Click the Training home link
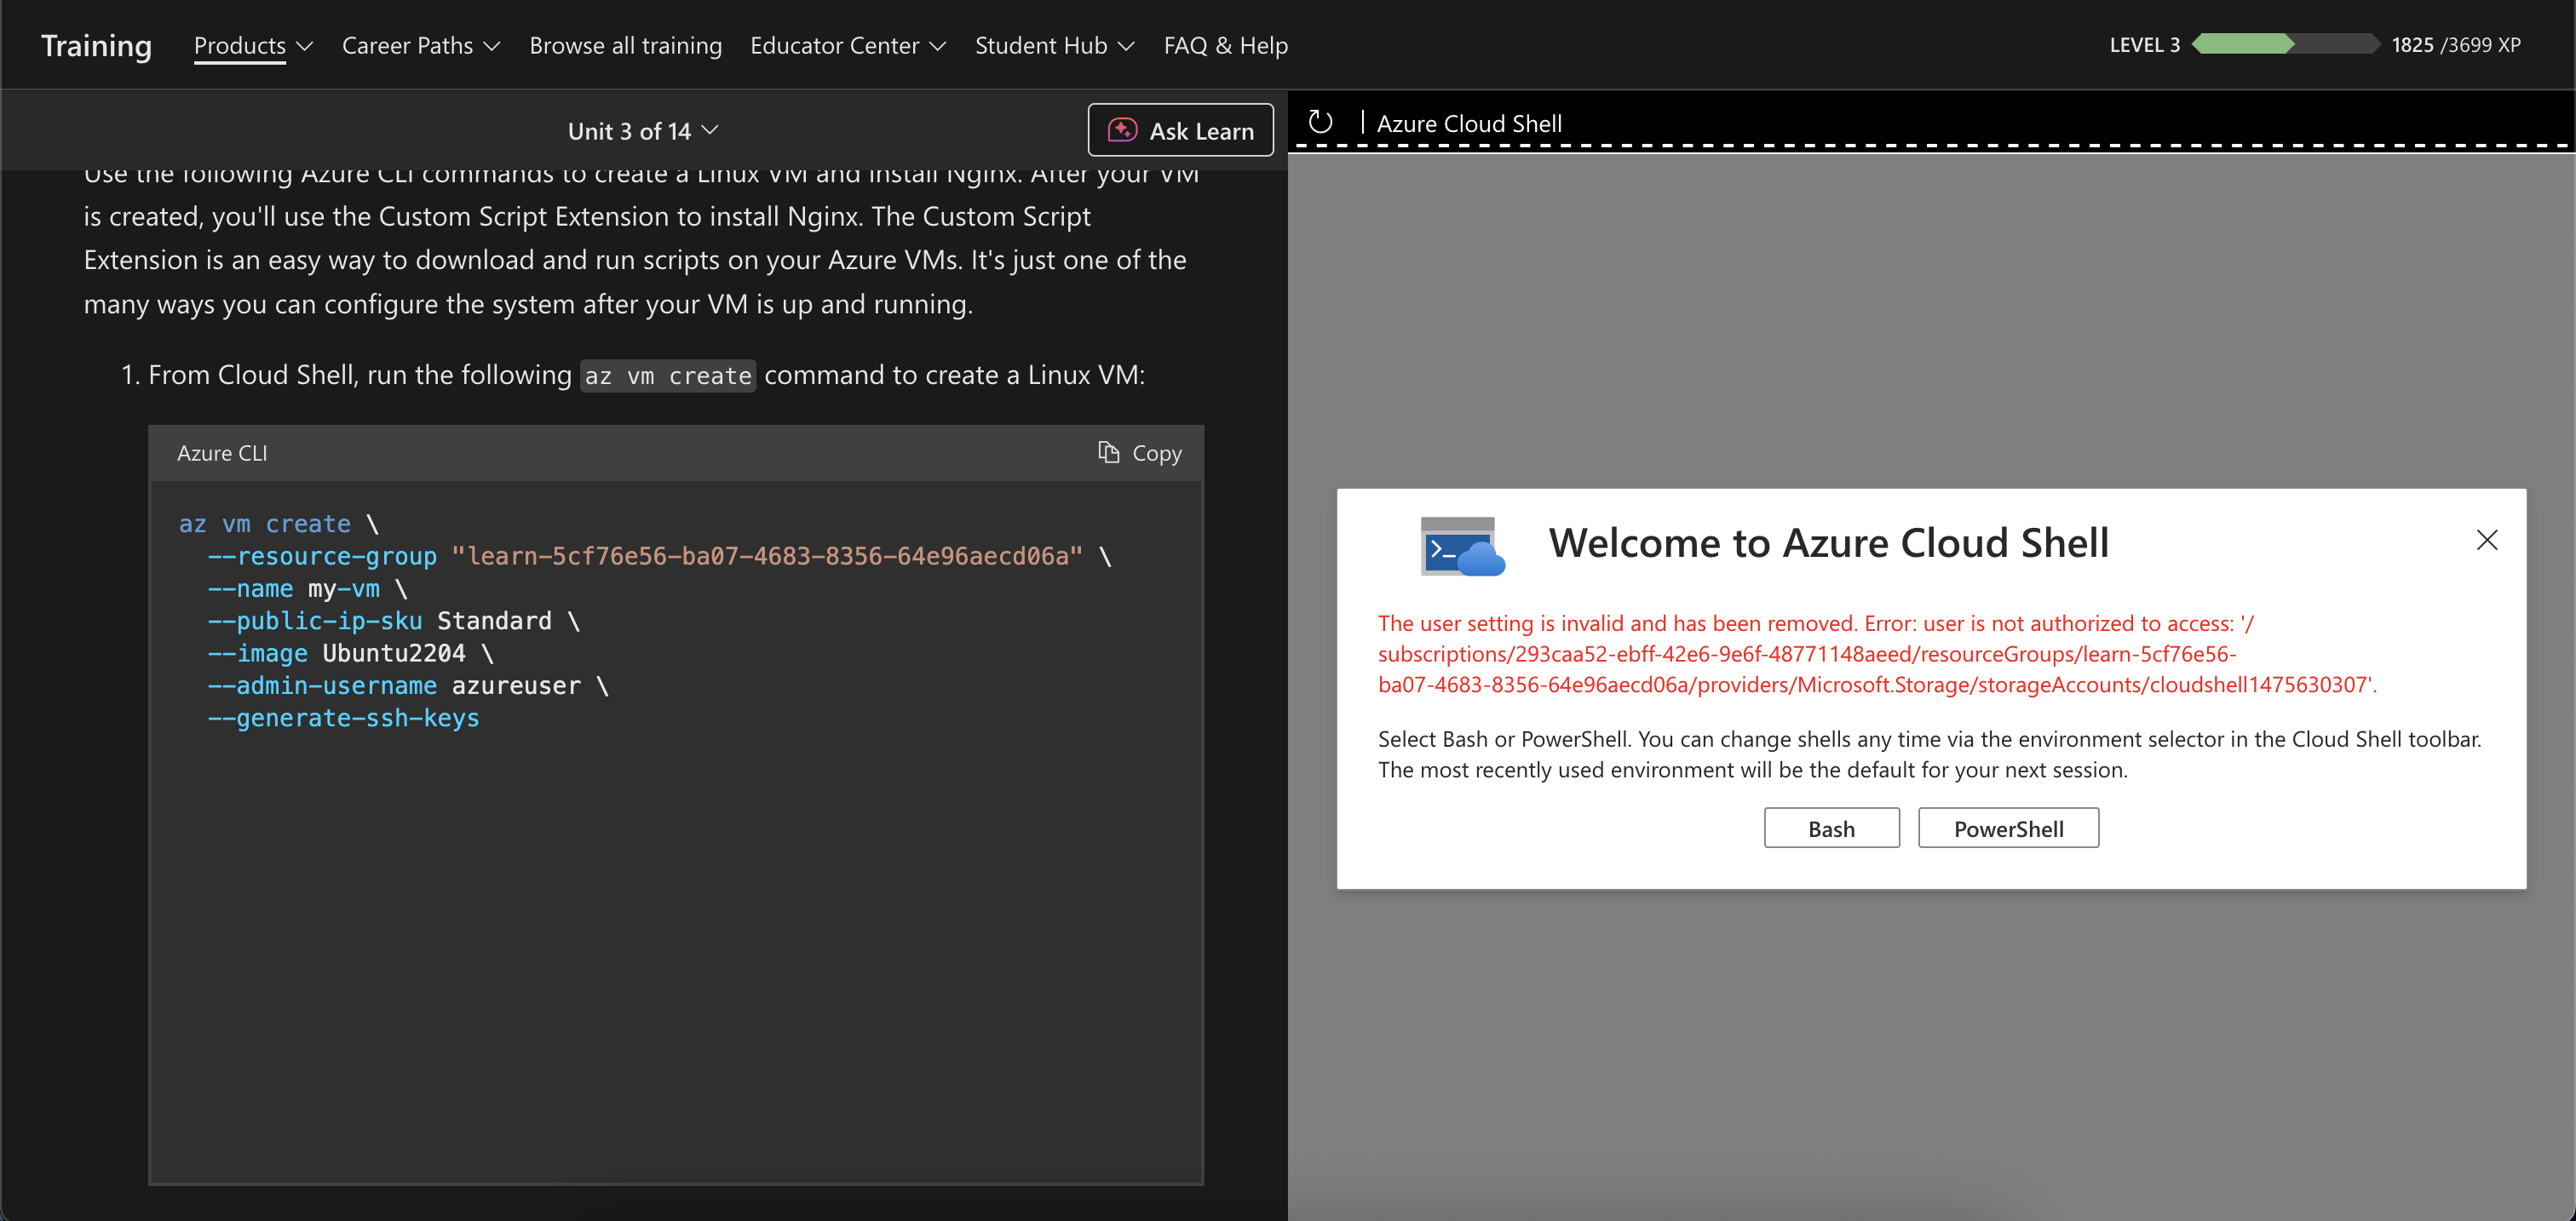2576x1221 pixels. coord(96,46)
